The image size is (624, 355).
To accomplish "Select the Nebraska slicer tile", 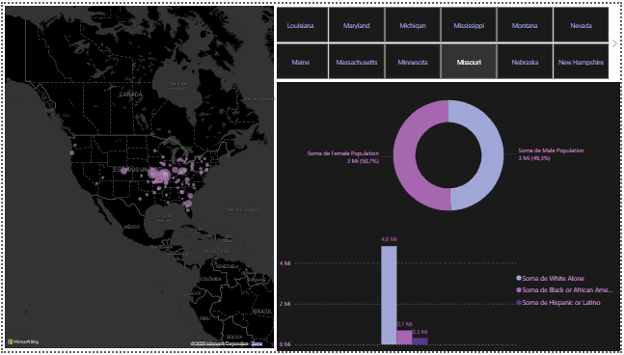I will coord(525,62).
